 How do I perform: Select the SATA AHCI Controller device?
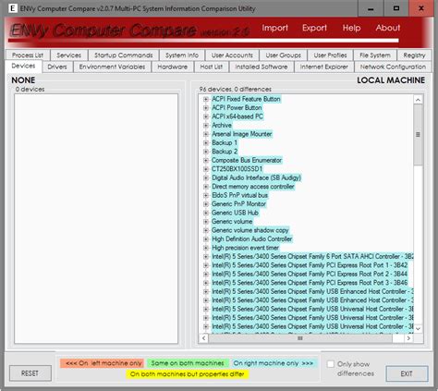click(x=312, y=256)
